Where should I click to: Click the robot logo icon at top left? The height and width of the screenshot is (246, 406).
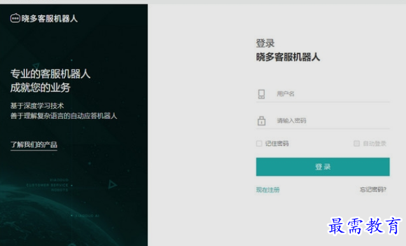click(x=15, y=18)
